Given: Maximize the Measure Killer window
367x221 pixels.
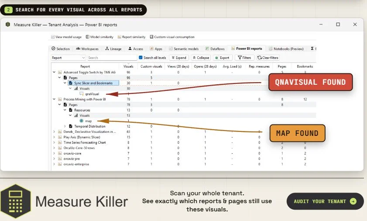Looking at the screenshot, I should coord(338,24).
